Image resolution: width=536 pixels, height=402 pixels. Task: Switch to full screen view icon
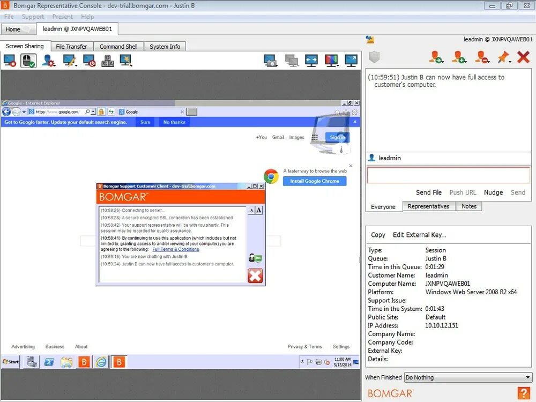click(x=351, y=61)
